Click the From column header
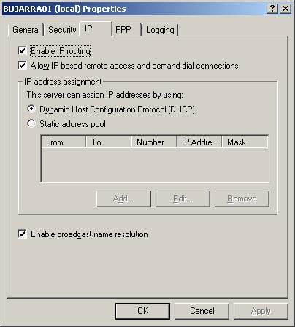295x327 pixels. (64, 142)
